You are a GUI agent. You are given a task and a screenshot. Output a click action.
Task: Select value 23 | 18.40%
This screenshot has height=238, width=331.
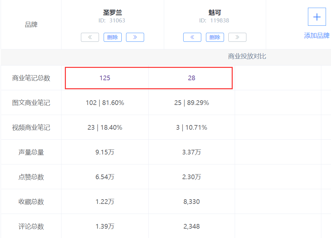coord(105,127)
